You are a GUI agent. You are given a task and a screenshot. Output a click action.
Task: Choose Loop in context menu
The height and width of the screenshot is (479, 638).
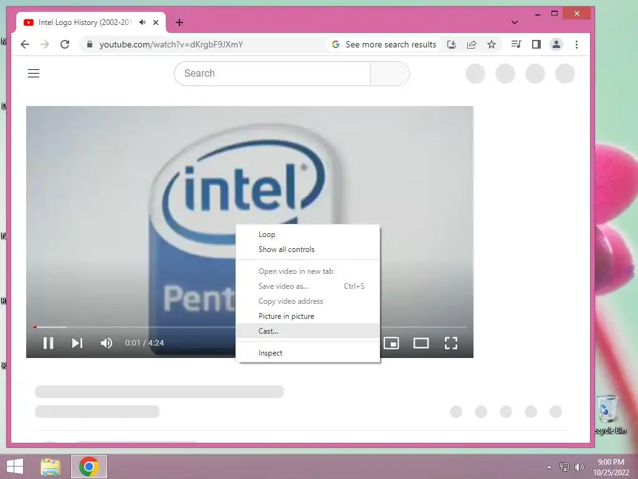308,235
